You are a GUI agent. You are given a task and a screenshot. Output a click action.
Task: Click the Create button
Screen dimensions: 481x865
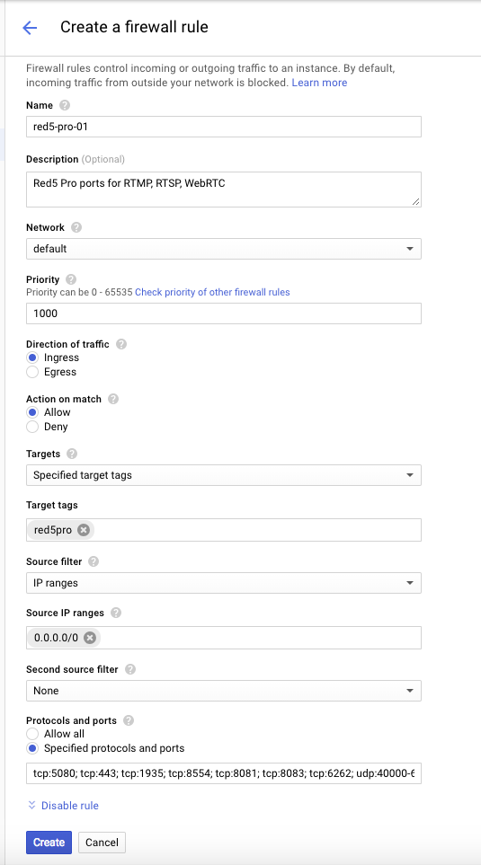(49, 842)
